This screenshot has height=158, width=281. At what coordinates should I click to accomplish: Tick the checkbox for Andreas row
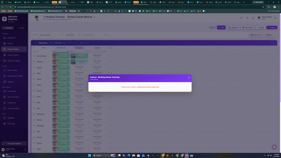pos(34,61)
